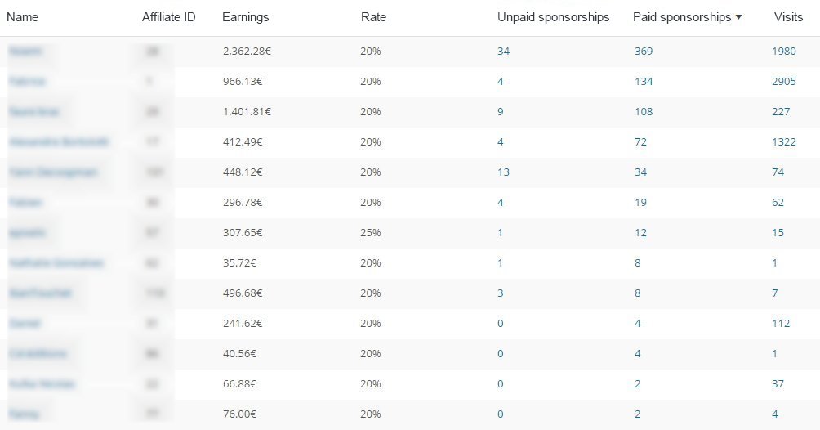Open the 9 unpaid sponsorships link
Screen dimensions: 820x430
[x=501, y=112]
